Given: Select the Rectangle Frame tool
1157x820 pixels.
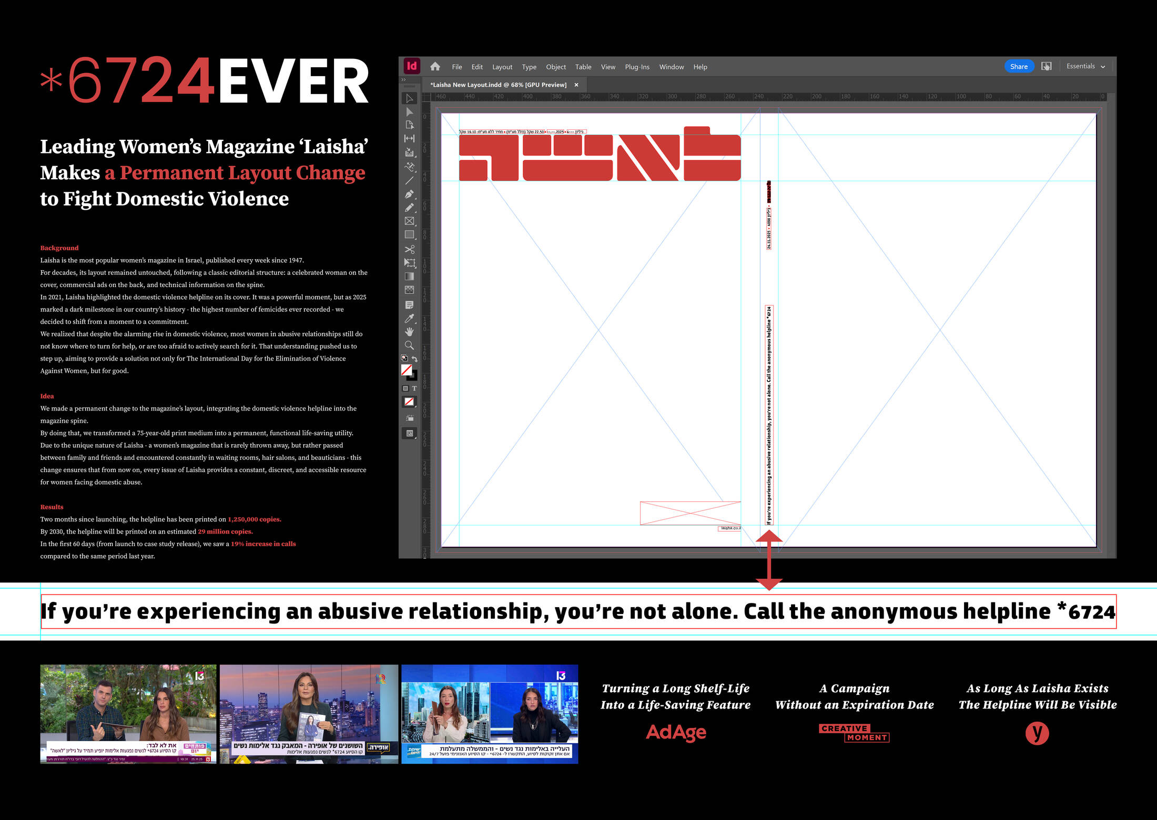Looking at the screenshot, I should click(x=409, y=221).
